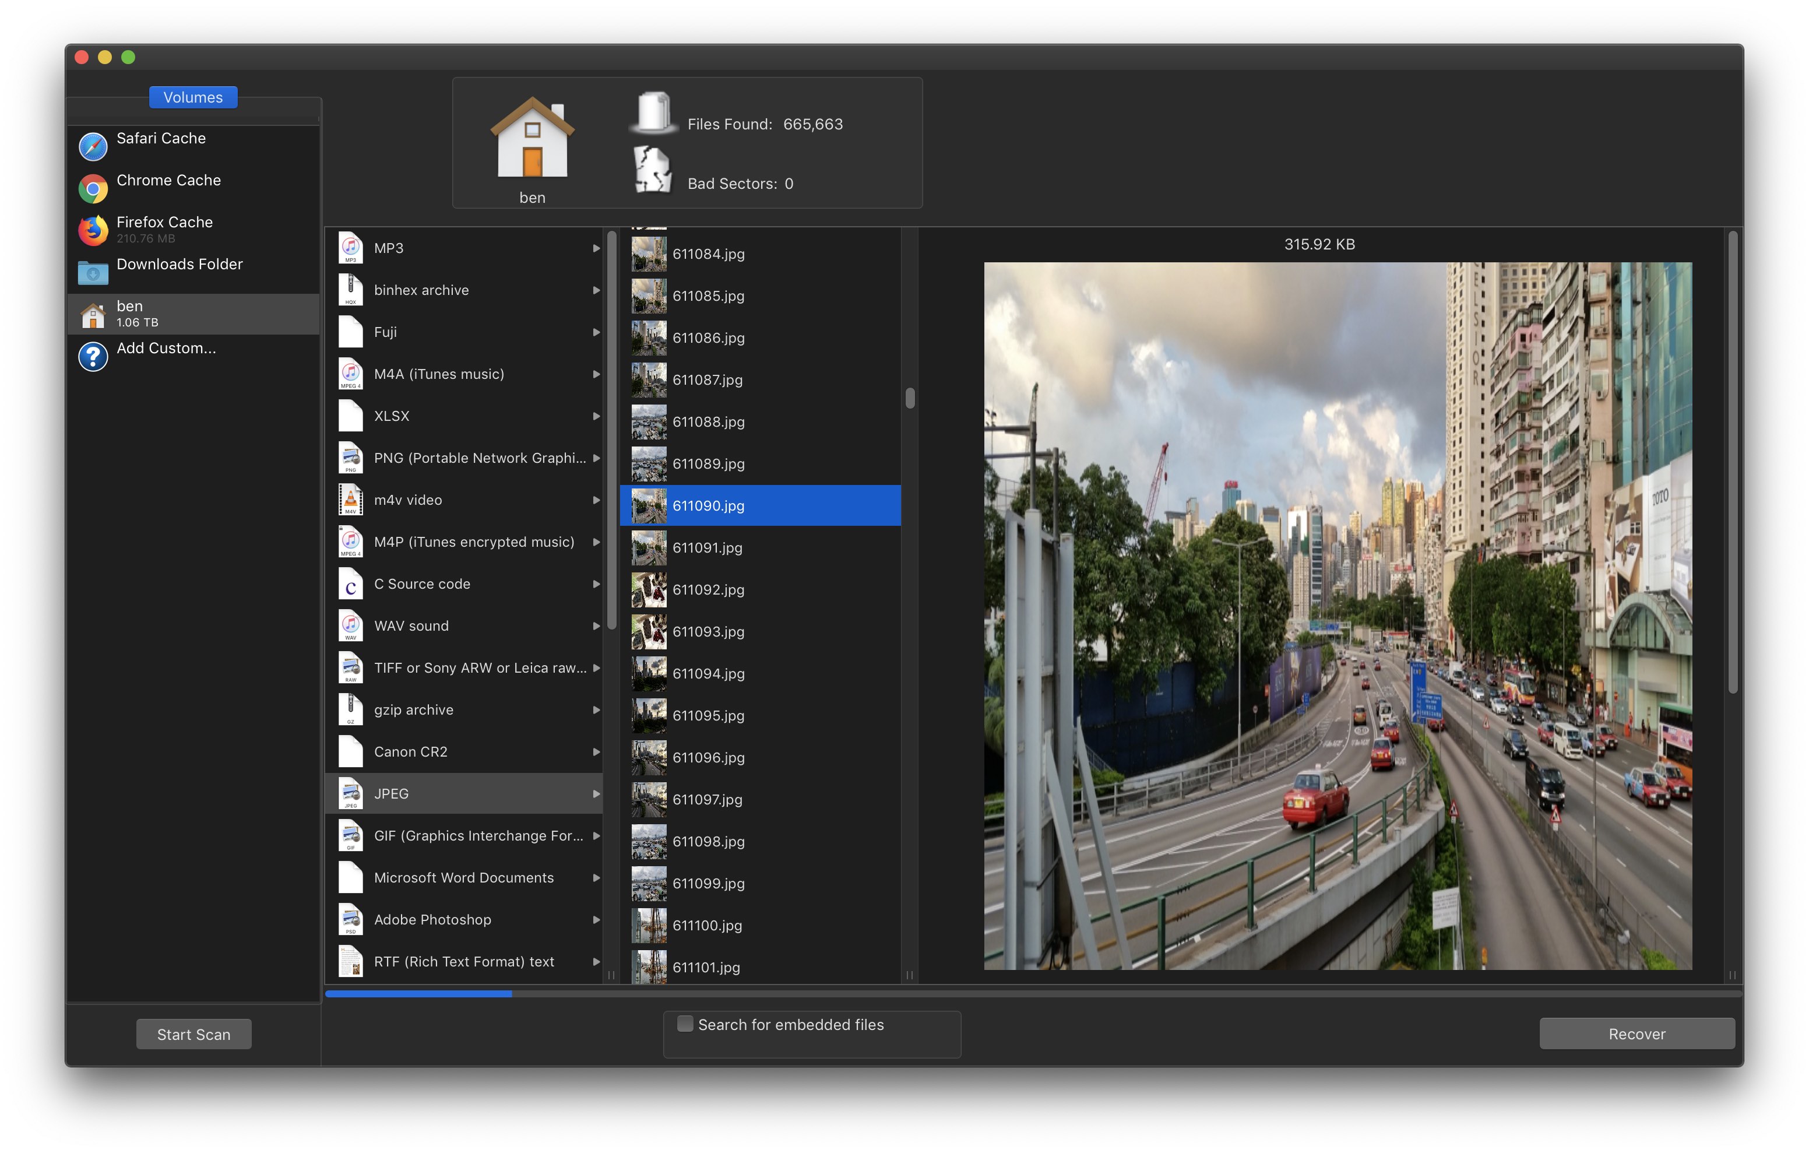Click the broken file icon next to bad sectors
This screenshot has height=1153, width=1809.
tap(650, 175)
